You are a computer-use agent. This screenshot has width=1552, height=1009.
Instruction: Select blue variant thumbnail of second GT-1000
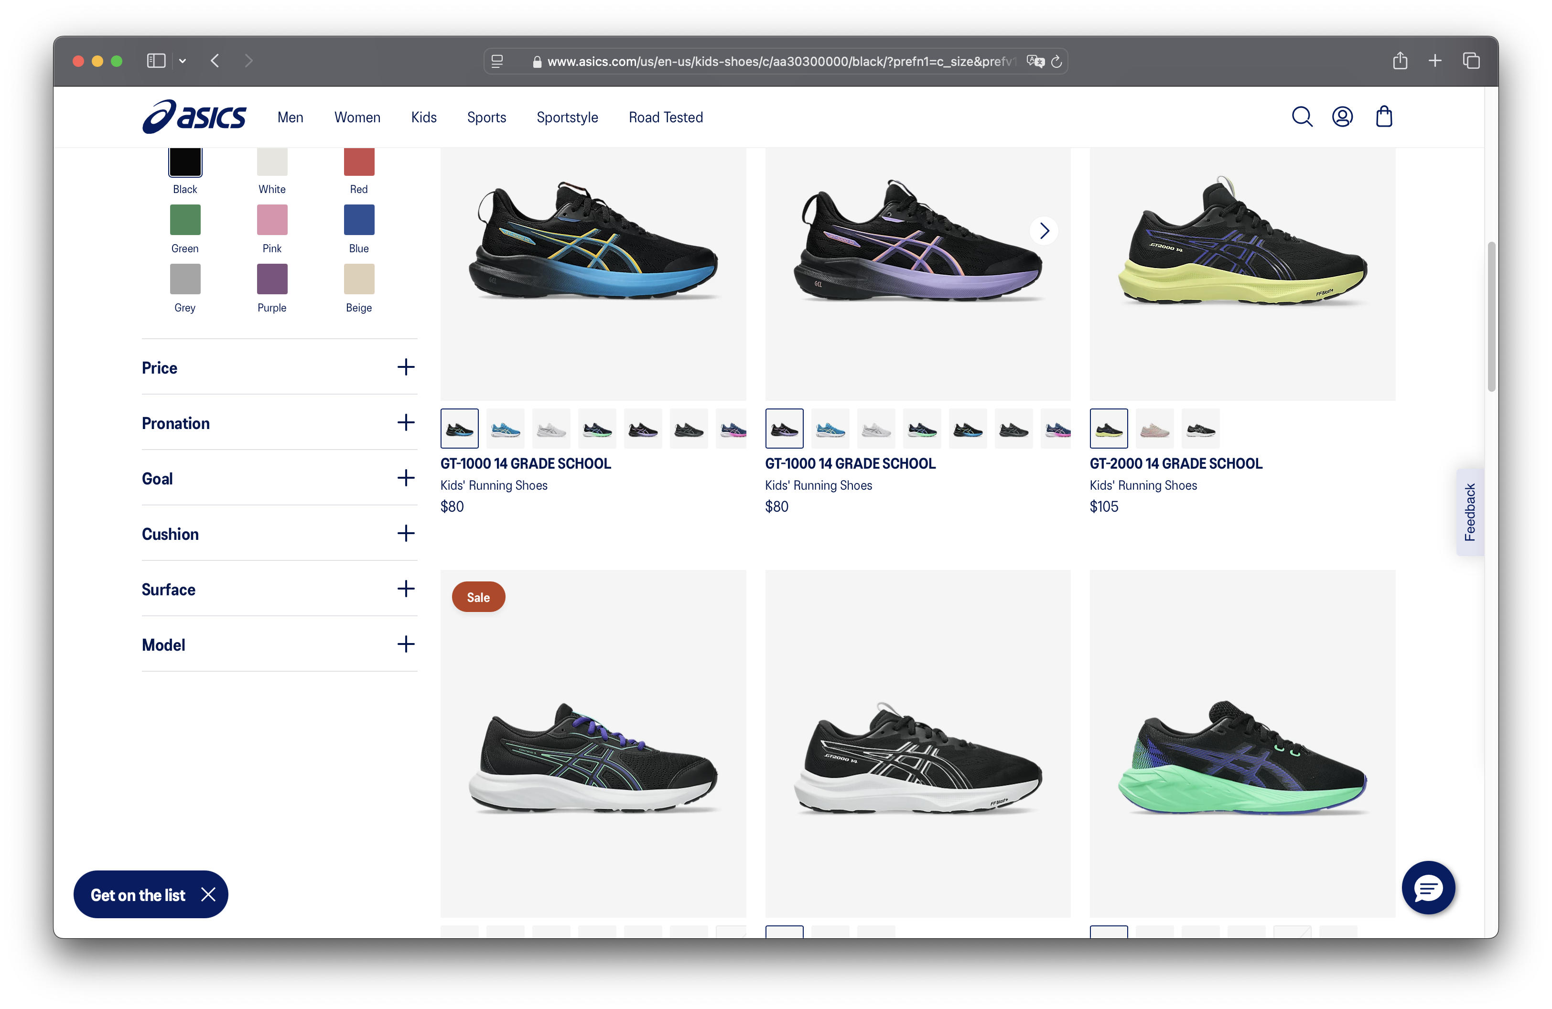pos(830,428)
